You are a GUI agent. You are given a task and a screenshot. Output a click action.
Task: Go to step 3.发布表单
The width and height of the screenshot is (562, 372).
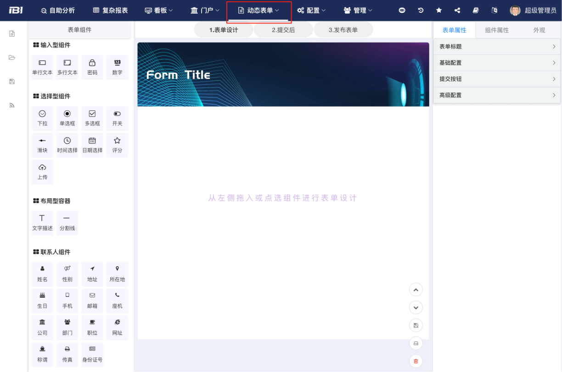click(x=343, y=30)
